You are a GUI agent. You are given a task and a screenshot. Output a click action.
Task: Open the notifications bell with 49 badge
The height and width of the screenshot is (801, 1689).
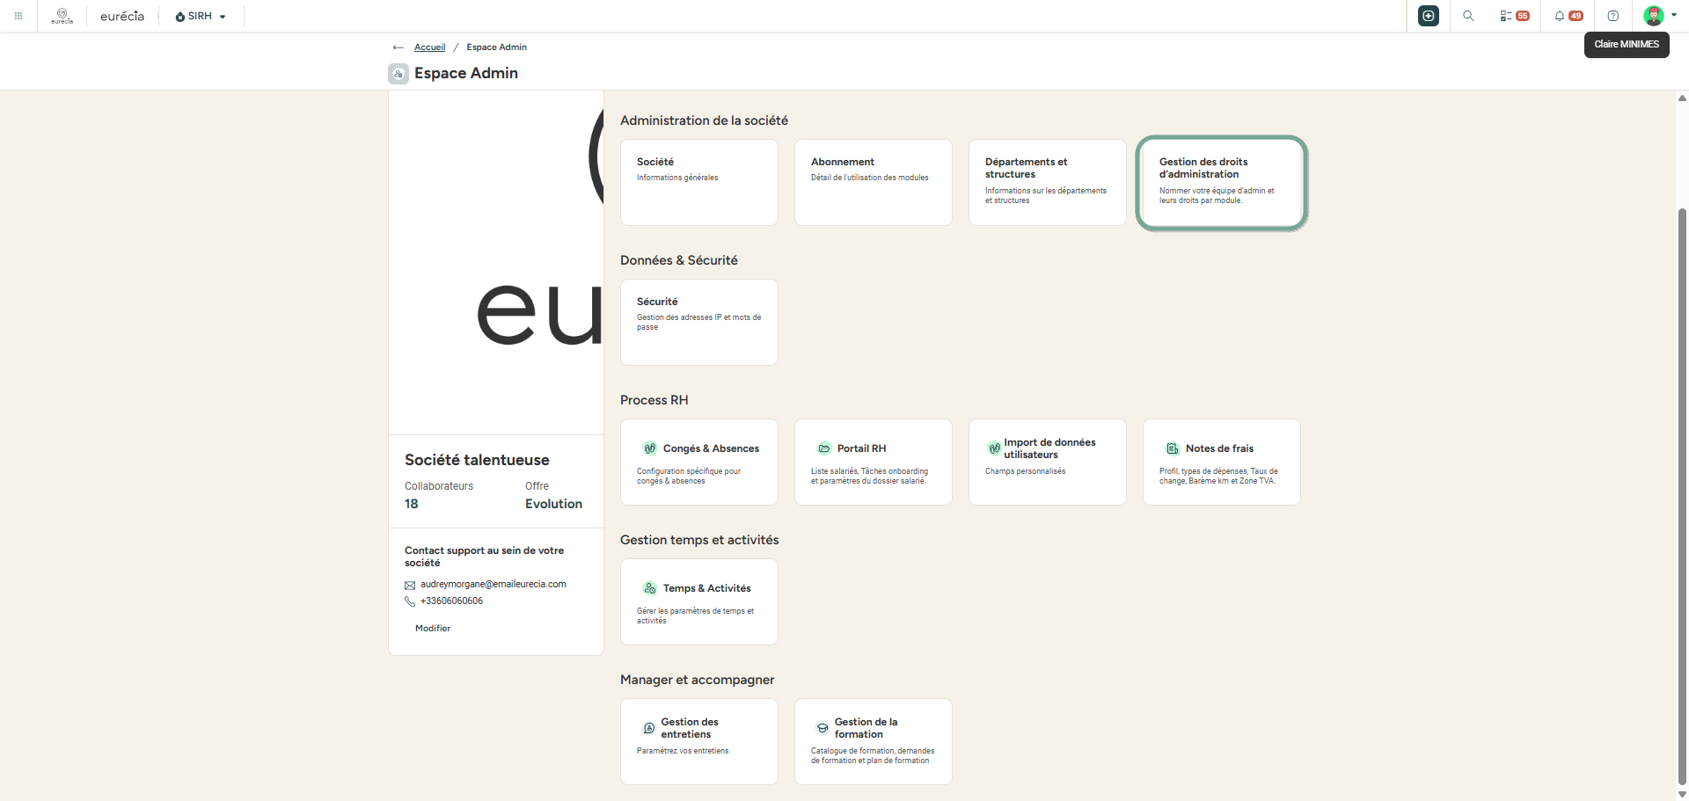(x=1568, y=16)
